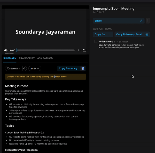Viewport: 155px width, 153px height.
Task: Expand the EN language dropdown
Action: pos(35,68)
